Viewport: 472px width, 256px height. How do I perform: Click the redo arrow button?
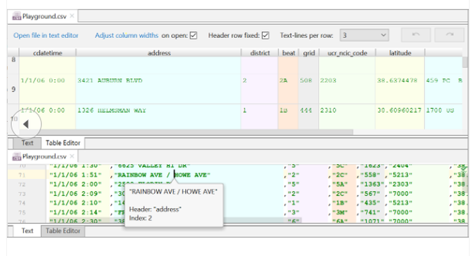pyautogui.click(x=449, y=35)
